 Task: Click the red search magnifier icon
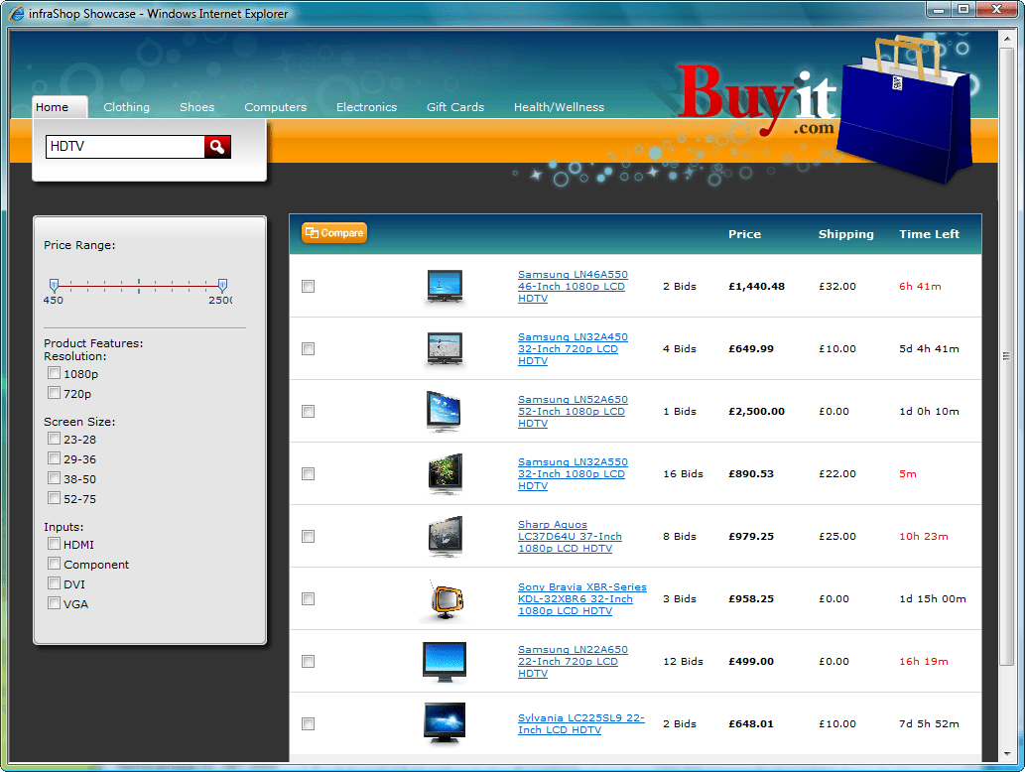pos(216,146)
